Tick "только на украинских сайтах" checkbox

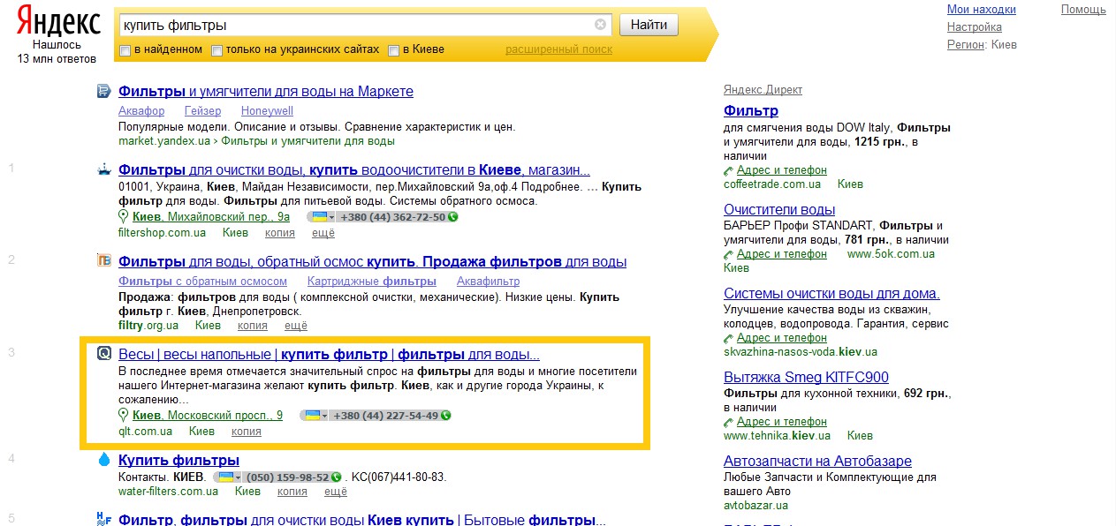click(216, 50)
